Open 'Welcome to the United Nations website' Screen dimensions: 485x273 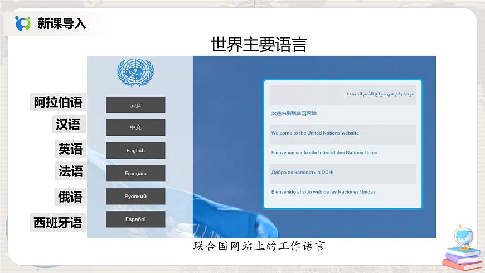pos(315,133)
